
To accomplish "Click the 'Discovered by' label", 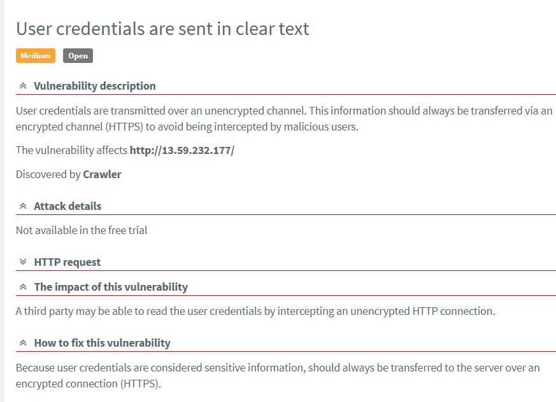I will click(48, 174).
